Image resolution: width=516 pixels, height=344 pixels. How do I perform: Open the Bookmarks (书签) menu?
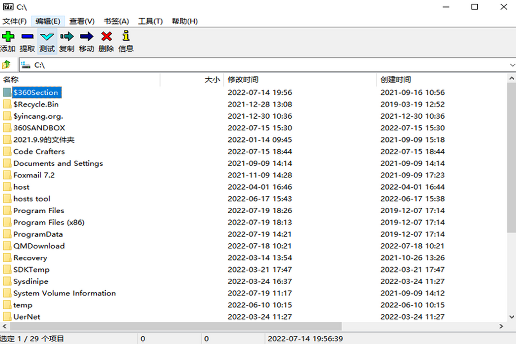pyautogui.click(x=116, y=21)
